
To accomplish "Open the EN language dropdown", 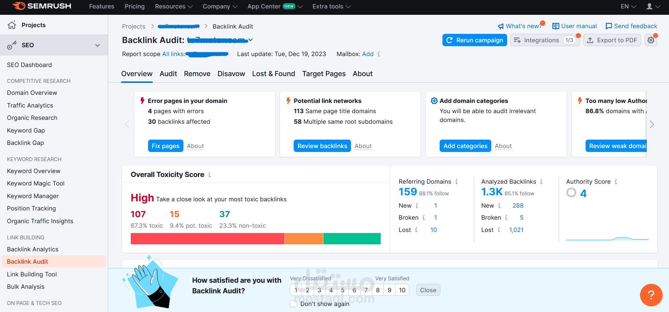I will click(x=628, y=6).
